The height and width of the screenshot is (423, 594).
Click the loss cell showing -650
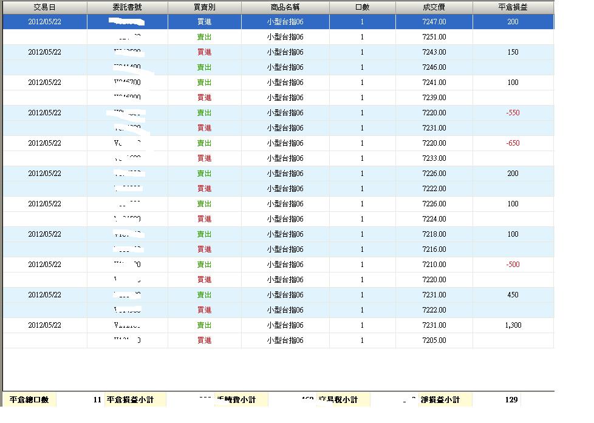(513, 143)
